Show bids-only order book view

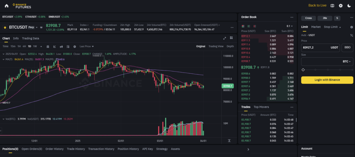coord(249,26)
